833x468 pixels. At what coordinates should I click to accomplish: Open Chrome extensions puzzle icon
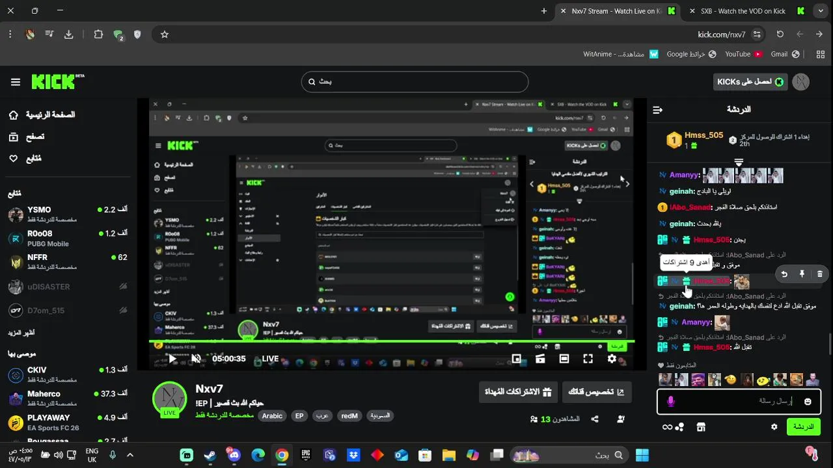click(98, 34)
